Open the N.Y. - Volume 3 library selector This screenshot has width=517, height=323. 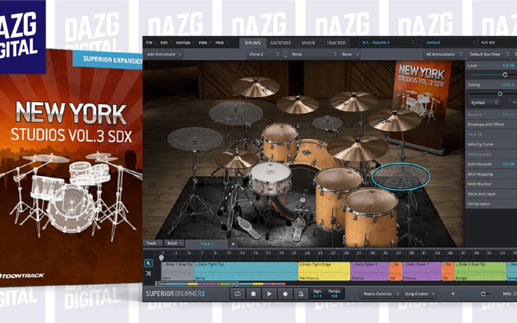[388, 43]
